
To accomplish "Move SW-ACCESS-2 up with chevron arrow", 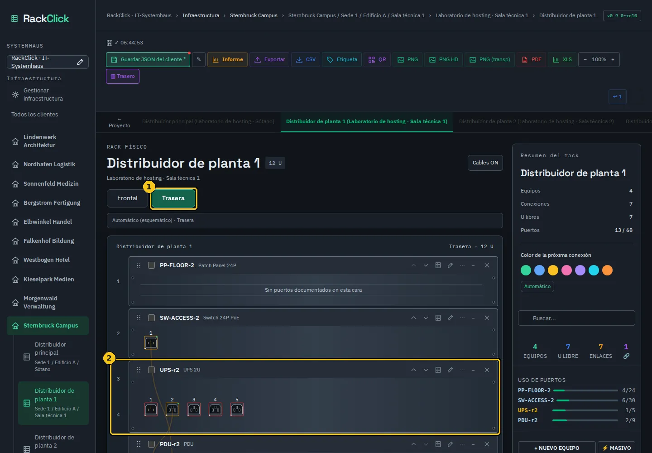I will click(413, 318).
